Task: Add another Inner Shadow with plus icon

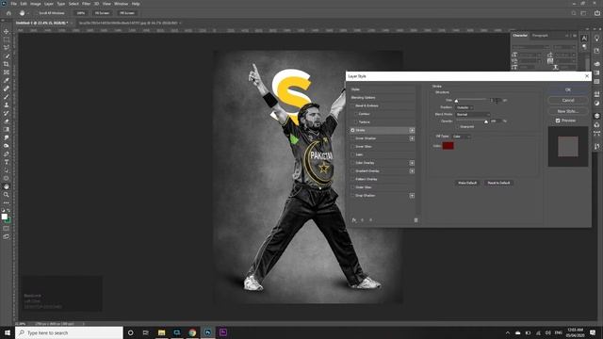Action: click(412, 138)
